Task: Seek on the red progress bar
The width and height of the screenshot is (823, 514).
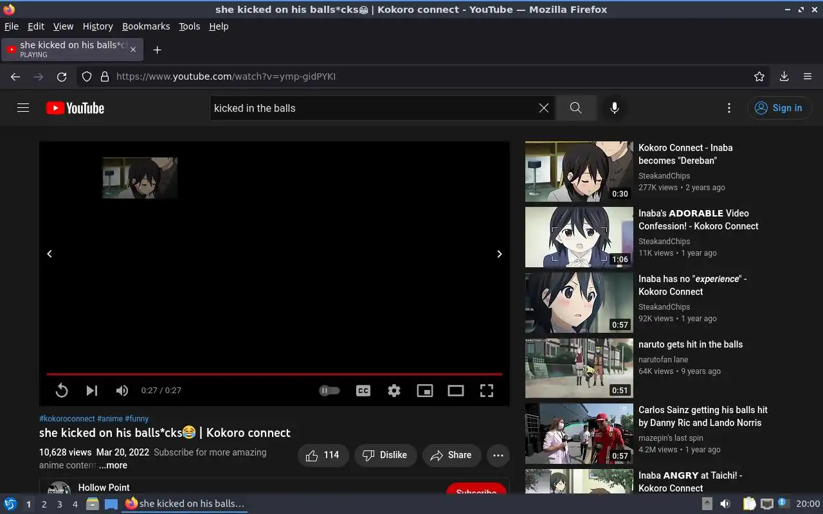Action: point(275,374)
